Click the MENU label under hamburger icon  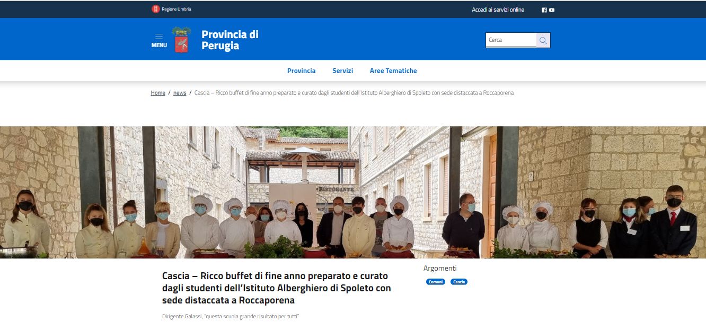[x=159, y=45]
